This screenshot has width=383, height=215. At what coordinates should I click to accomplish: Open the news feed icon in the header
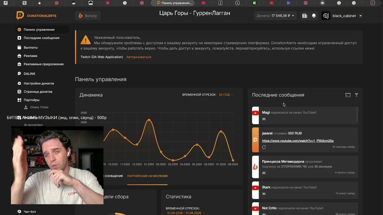[305, 16]
